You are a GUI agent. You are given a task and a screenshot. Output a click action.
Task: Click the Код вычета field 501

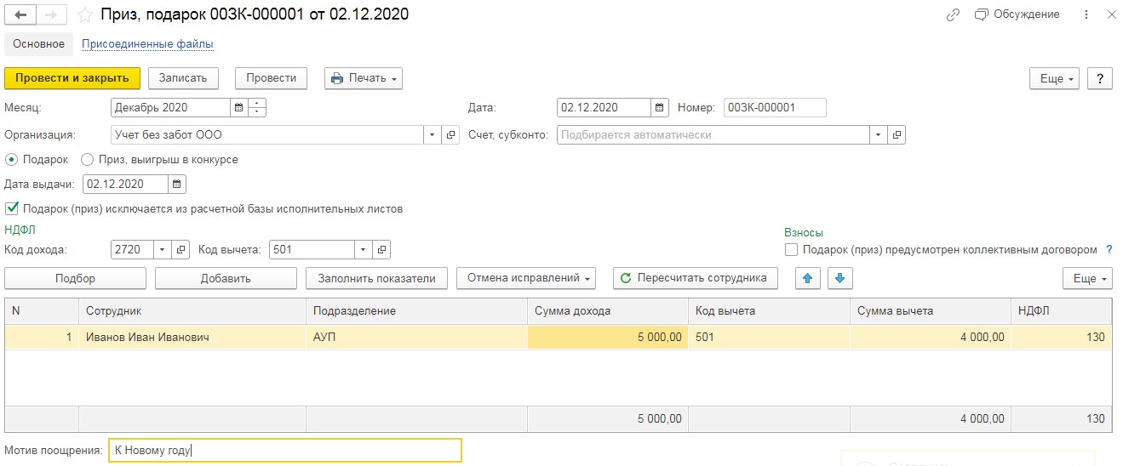pos(312,250)
